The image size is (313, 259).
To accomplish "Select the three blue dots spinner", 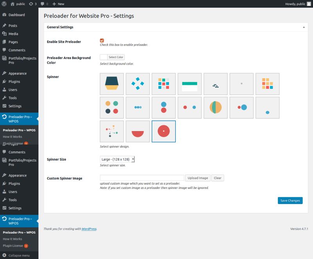I will pos(138,108).
